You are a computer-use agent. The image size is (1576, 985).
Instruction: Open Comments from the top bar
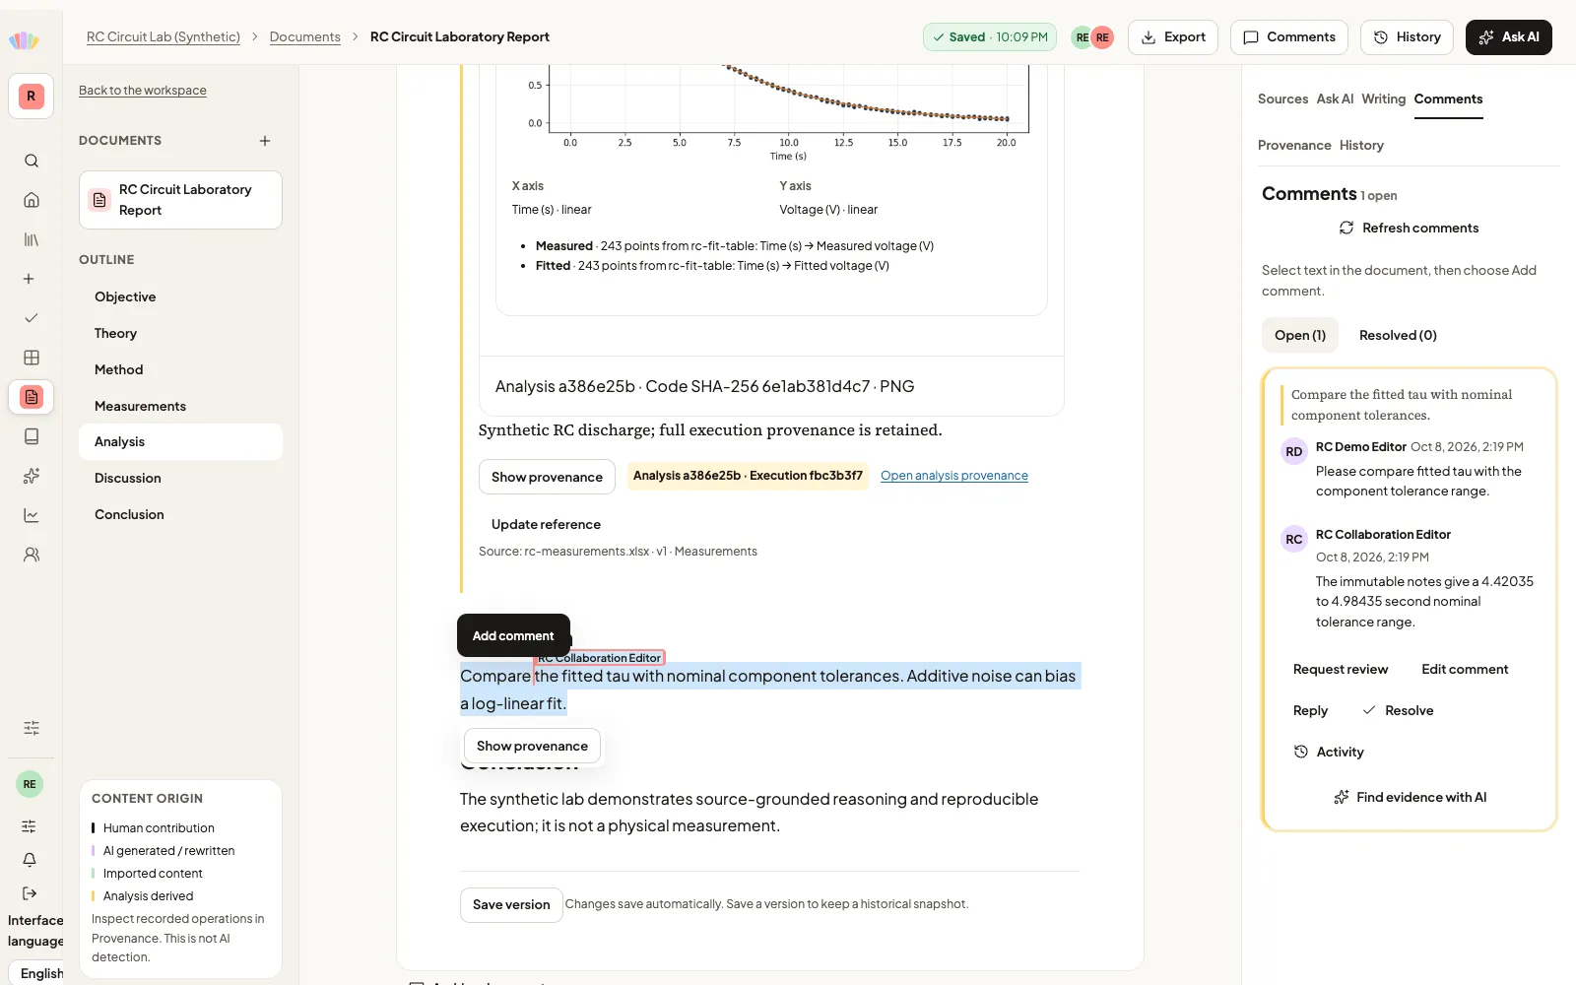coord(1289,37)
